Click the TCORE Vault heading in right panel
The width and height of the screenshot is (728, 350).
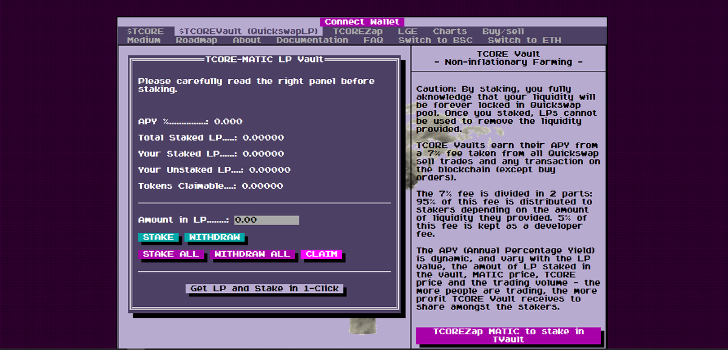[x=508, y=54]
